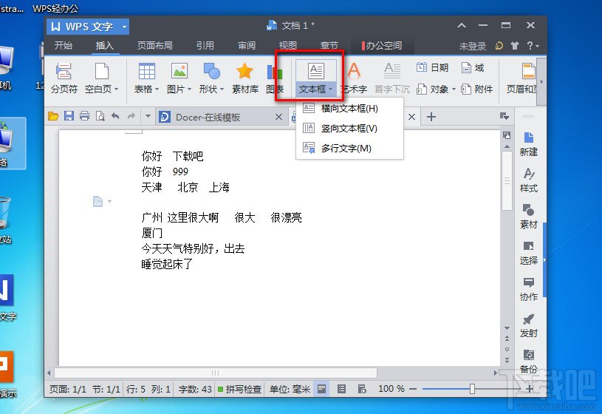The height and width of the screenshot is (414, 602).
Task: Close the Docer-在线模板 tab
Action: point(278,117)
